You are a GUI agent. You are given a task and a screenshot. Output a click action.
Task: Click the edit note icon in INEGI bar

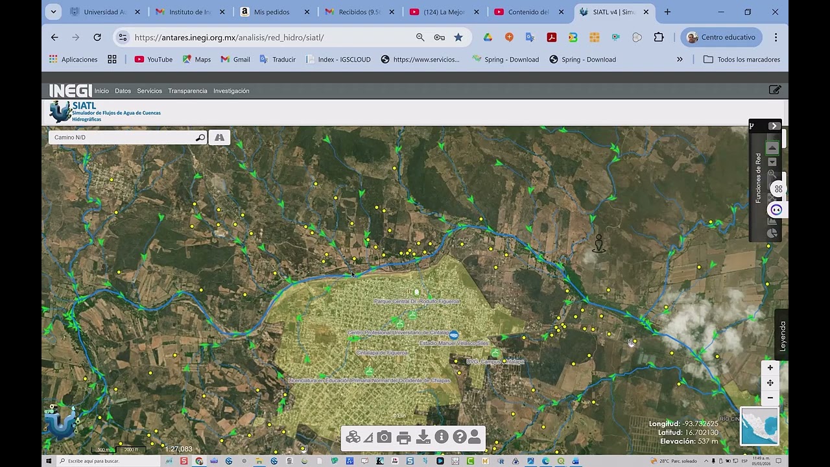(775, 90)
